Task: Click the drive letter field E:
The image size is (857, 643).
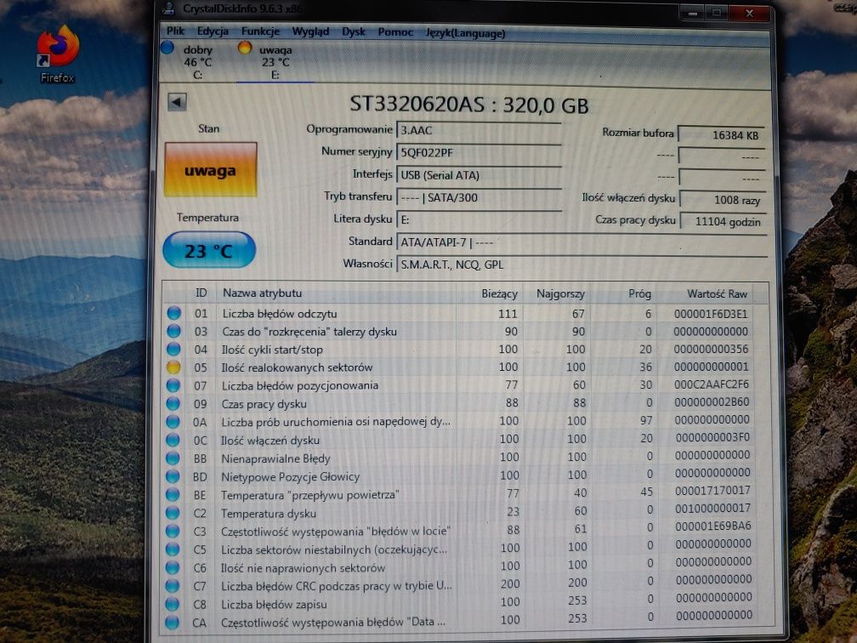Action: coord(479,219)
